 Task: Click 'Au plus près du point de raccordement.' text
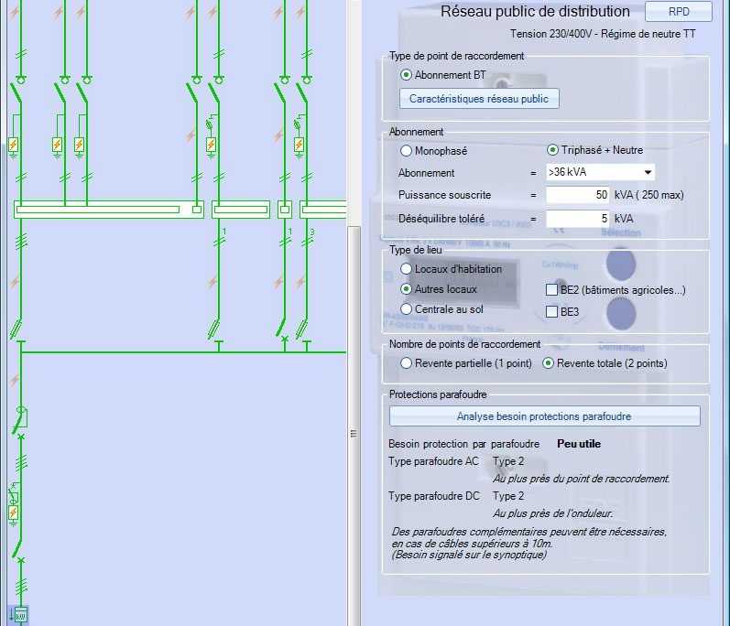581,479
